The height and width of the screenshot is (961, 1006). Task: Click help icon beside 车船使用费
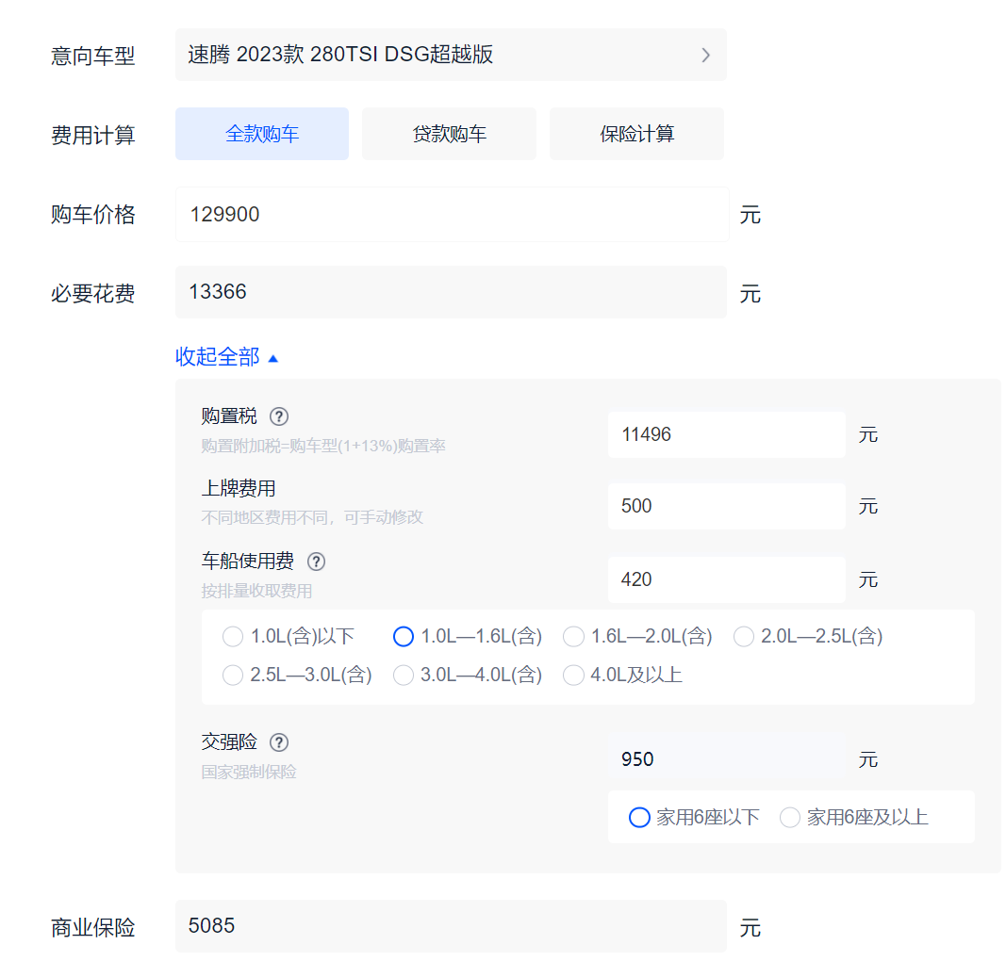click(317, 562)
